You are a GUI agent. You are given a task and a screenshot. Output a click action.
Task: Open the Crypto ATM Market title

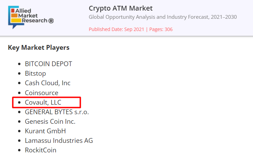tap(120, 9)
